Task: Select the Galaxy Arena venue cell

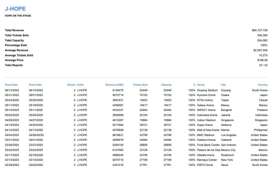Action: click(x=205, y=105)
